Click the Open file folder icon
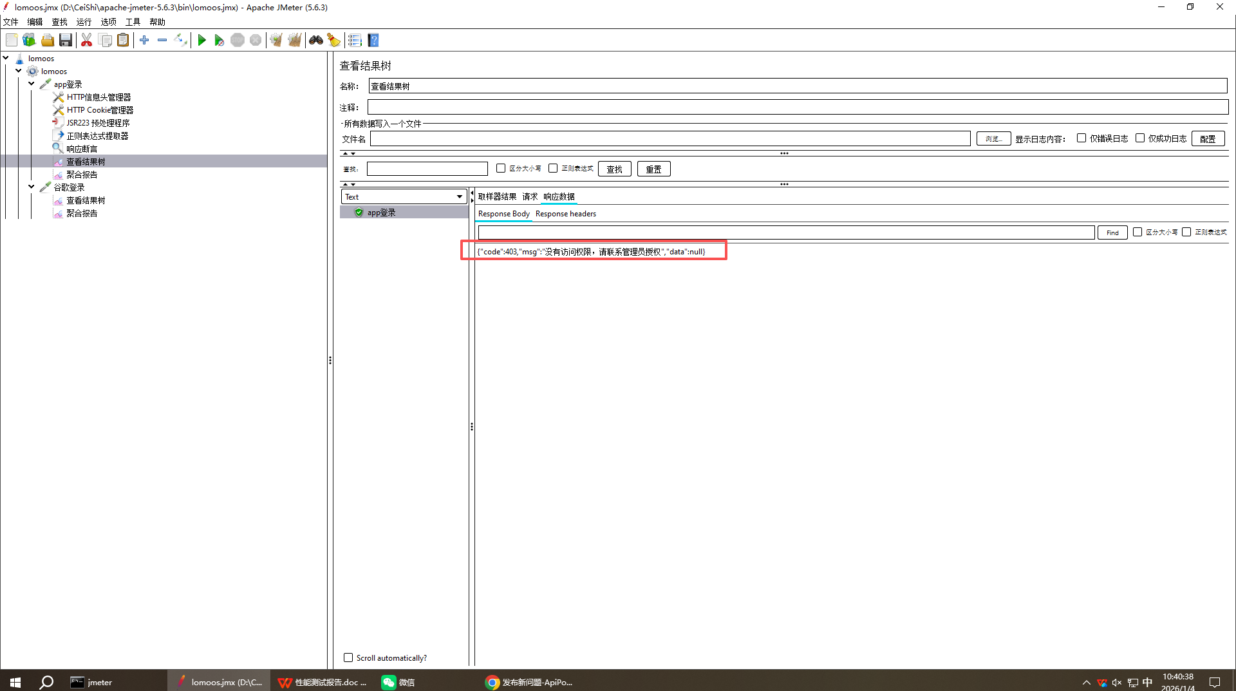The image size is (1236, 691). tap(48, 41)
